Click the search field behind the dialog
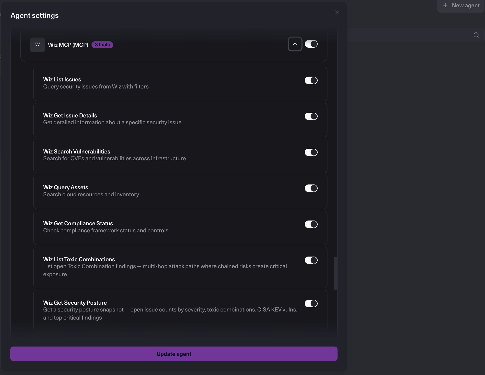Image resolution: width=485 pixels, height=375 pixels. [416, 35]
